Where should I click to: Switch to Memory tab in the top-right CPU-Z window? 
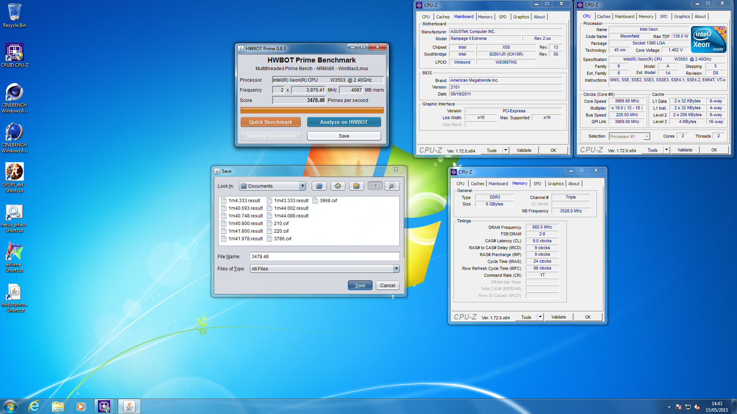[646, 16]
